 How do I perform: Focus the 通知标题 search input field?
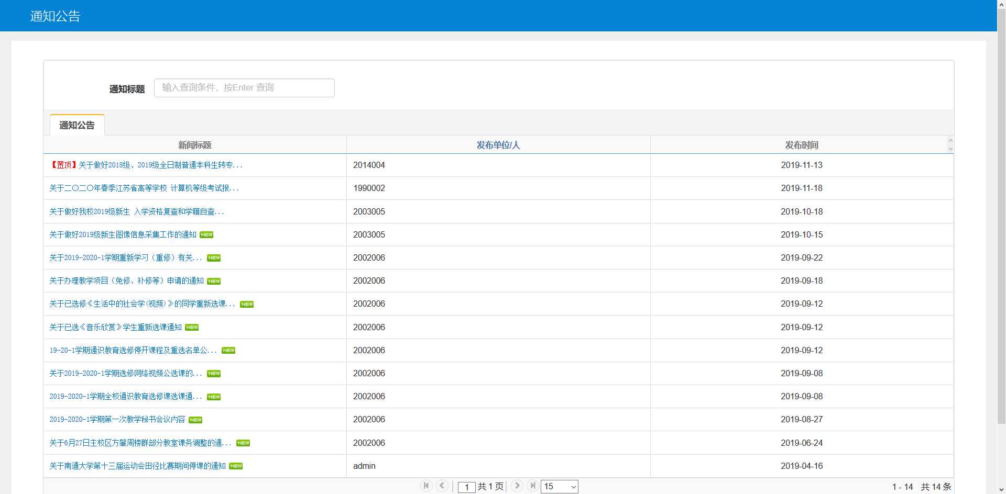[244, 88]
